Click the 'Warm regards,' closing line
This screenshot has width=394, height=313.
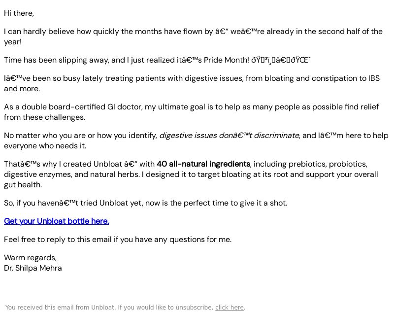pyautogui.click(x=31, y=258)
